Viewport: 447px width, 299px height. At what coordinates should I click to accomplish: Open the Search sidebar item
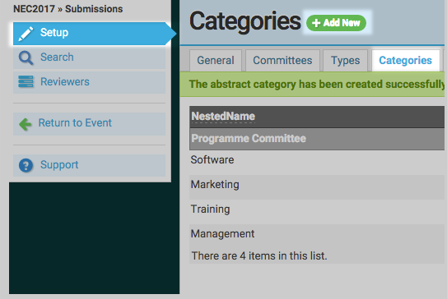[89, 57]
